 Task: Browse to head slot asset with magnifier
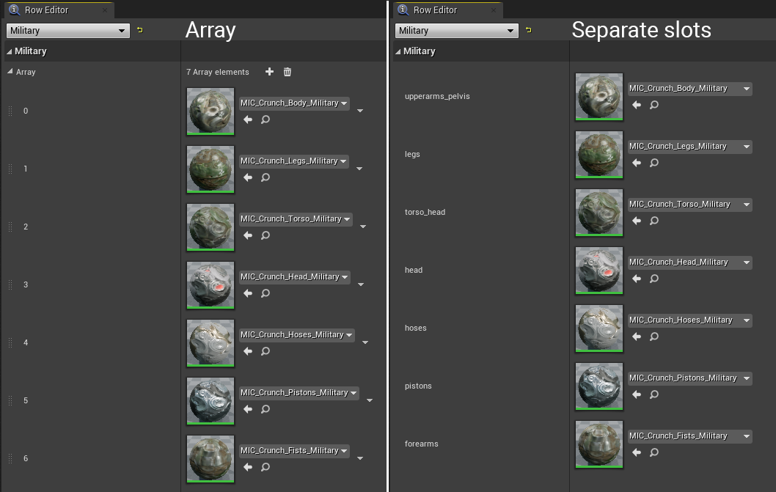(654, 279)
